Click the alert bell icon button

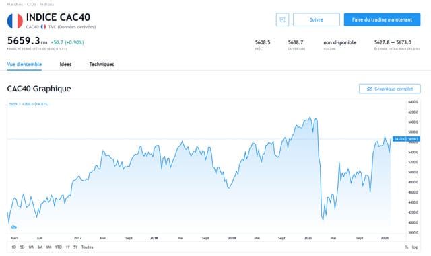click(x=282, y=19)
